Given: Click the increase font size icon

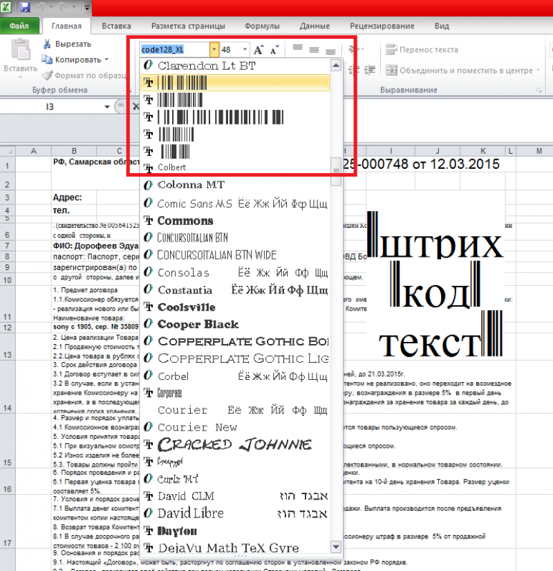Looking at the screenshot, I should click(x=259, y=50).
